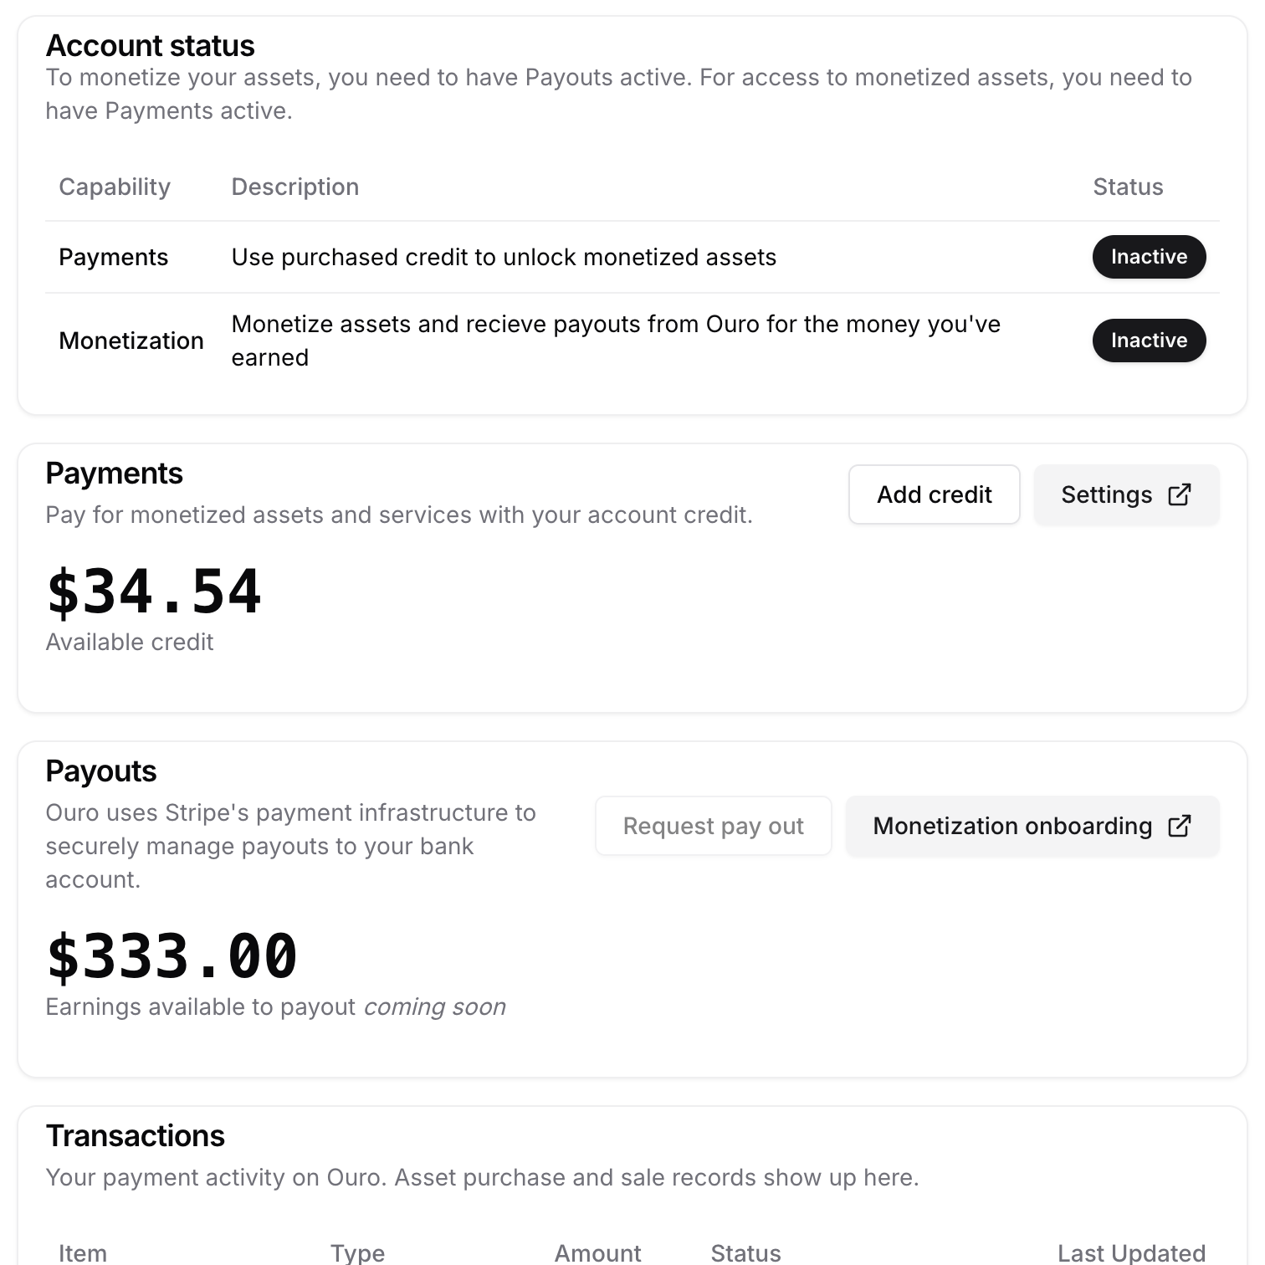Click the Amount column header in Transactions
Screen dimensions: 1265x1265
tap(597, 1252)
